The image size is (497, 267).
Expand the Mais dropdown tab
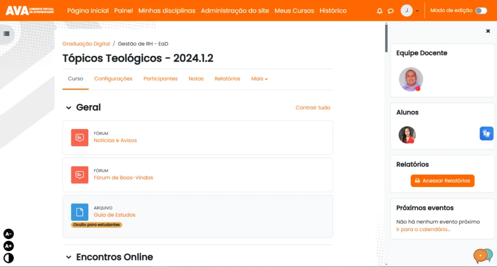pos(259,79)
